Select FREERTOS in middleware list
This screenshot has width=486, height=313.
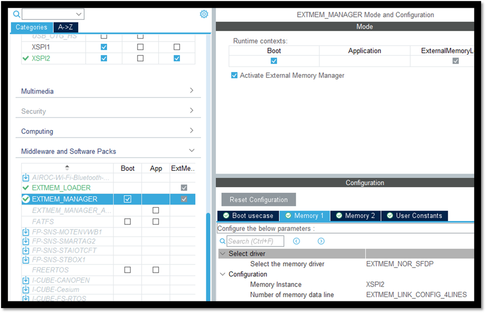coord(50,270)
